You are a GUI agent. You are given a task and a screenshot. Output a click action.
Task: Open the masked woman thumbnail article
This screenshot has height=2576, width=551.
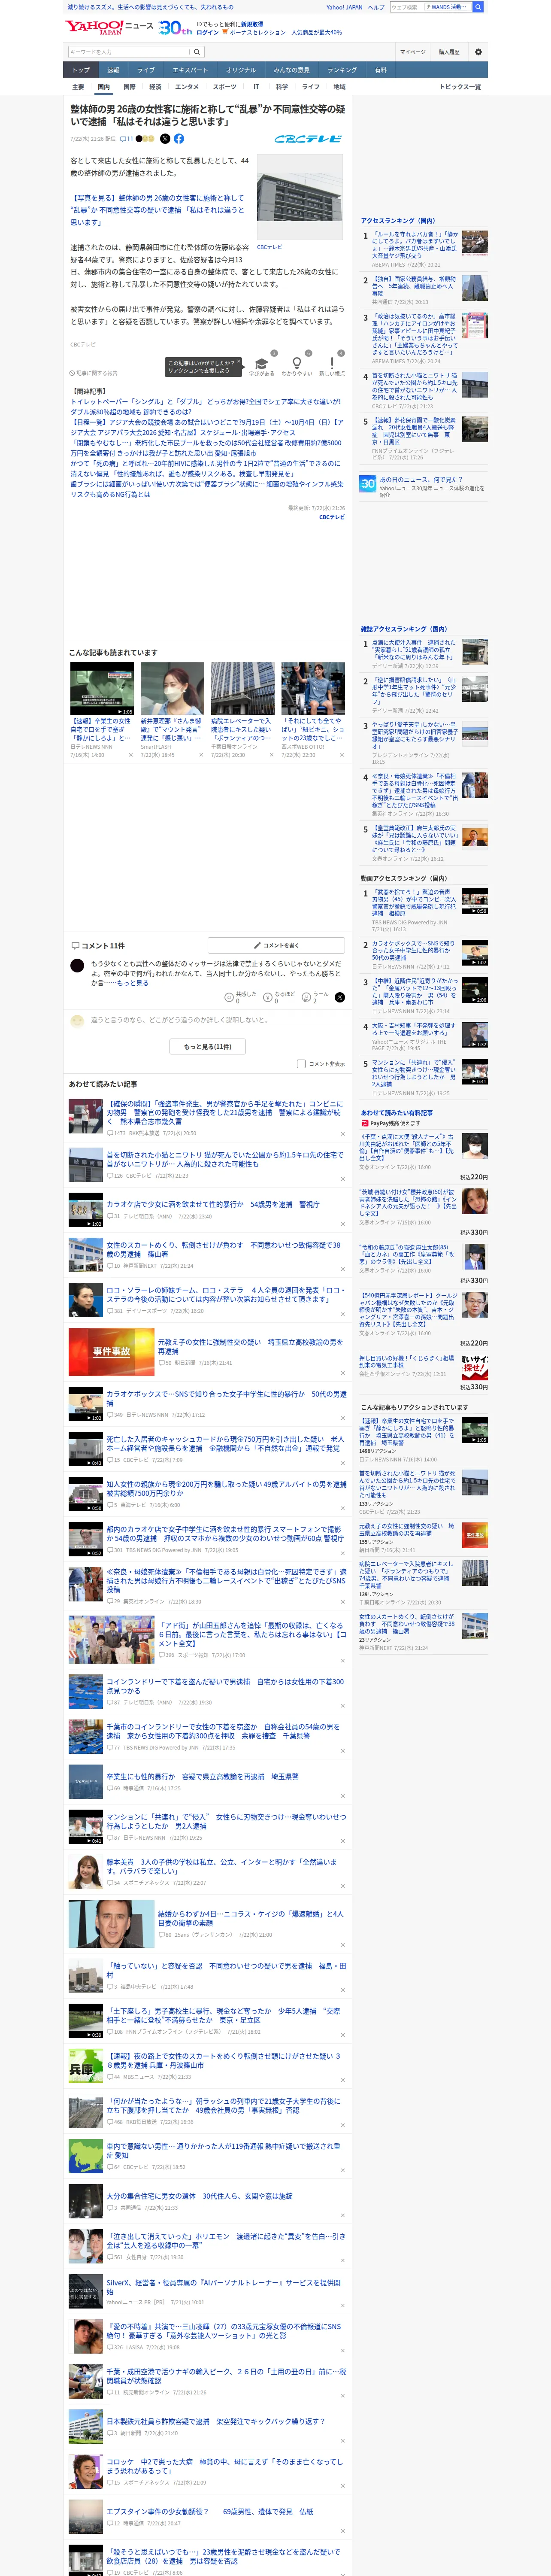point(172,688)
